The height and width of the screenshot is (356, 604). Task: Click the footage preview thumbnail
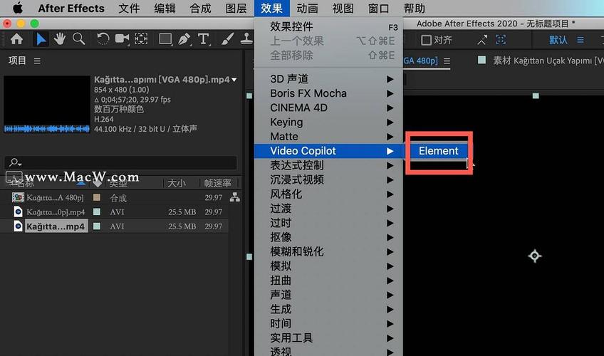[47, 104]
